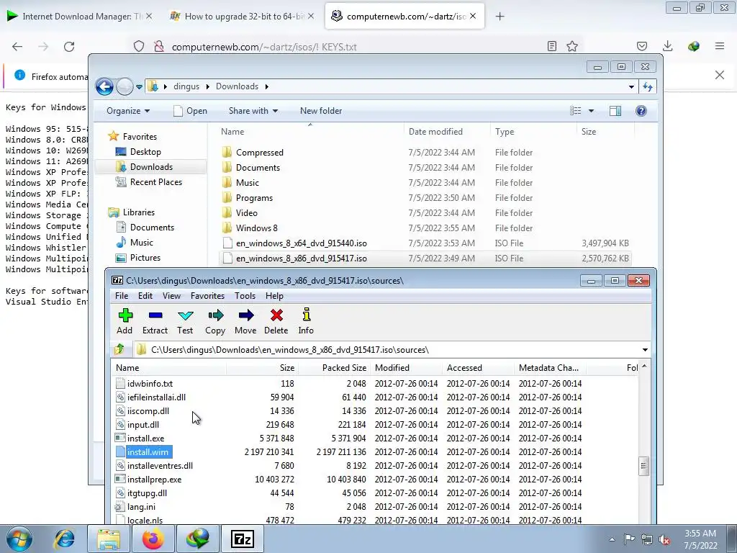Open recent pages dropdown in Explorer

tap(139, 86)
